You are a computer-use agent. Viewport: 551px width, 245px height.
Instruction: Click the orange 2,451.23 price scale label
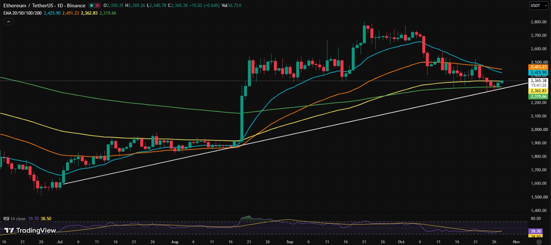[x=538, y=67]
